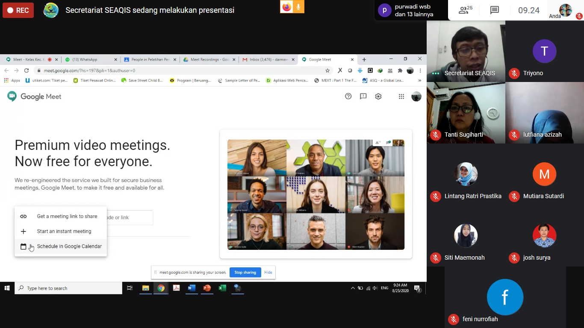Toggle the orange microphone indicator at top
Screen dimensions: 584x328
[x=298, y=7]
